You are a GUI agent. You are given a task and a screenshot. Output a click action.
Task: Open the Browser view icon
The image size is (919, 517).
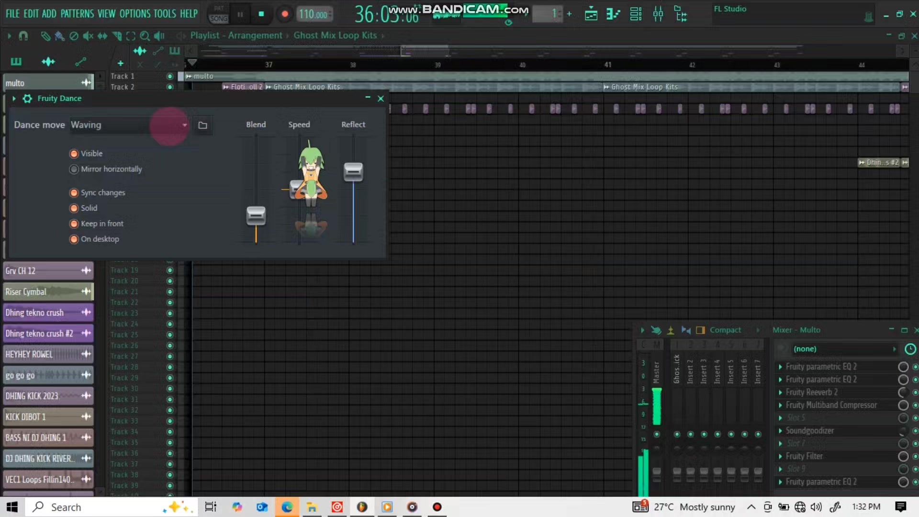680,14
